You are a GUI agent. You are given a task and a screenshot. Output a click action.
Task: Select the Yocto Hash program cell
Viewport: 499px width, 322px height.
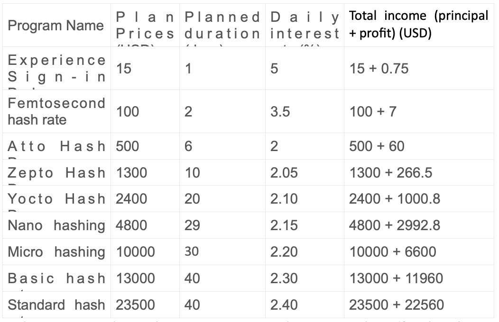(x=56, y=199)
